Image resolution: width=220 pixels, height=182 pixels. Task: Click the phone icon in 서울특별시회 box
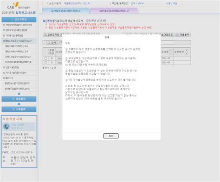pos(6,126)
